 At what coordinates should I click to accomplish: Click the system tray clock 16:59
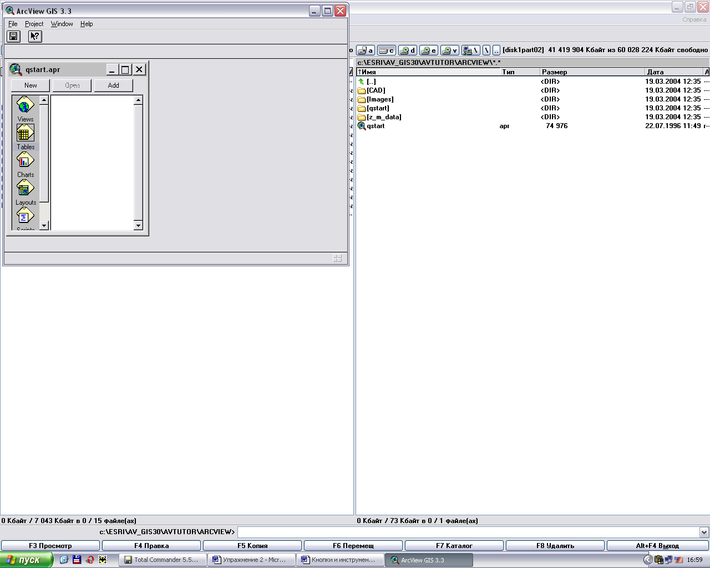694,560
